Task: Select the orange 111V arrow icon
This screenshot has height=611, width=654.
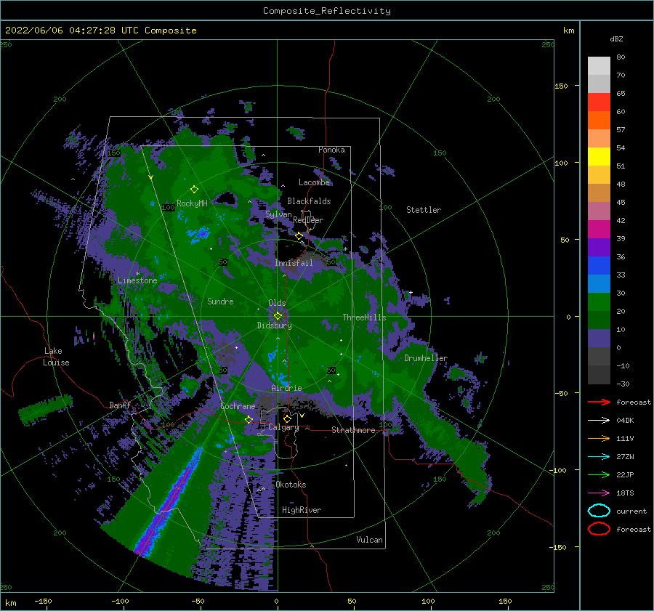Action: (x=599, y=438)
